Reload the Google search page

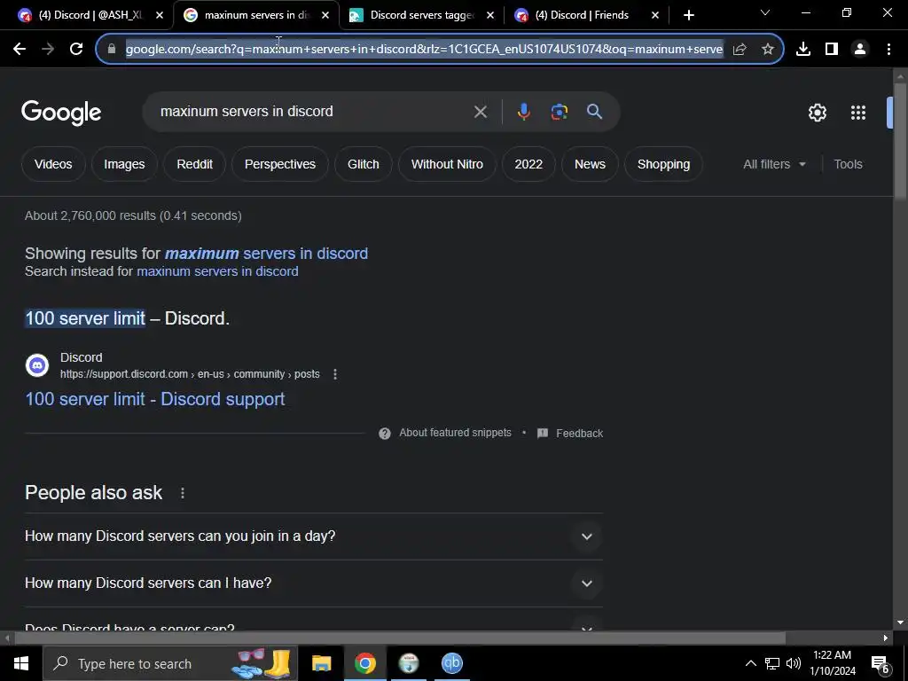pos(76,50)
